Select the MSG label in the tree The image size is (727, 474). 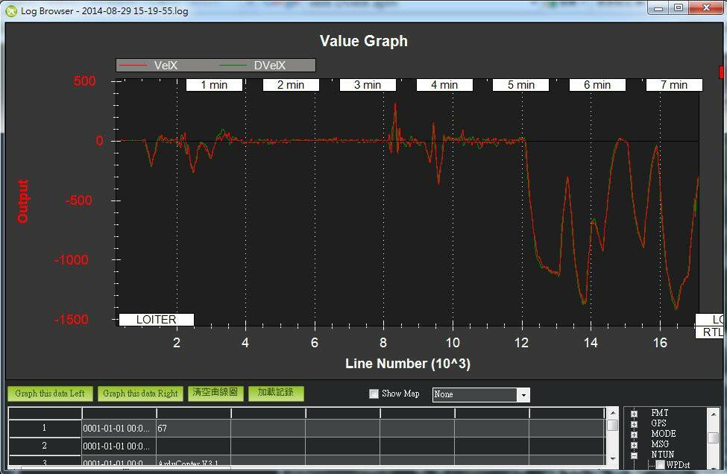(659, 444)
